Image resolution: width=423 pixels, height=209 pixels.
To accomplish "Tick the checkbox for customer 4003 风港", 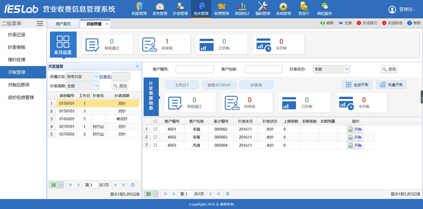I will coord(155,145).
